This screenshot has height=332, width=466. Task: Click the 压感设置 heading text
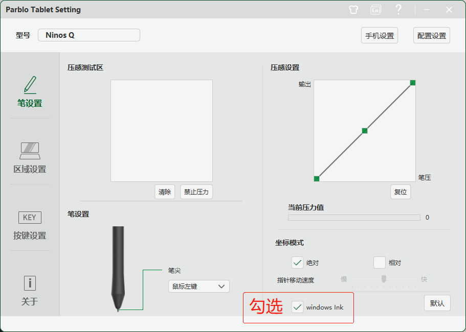[x=285, y=67]
